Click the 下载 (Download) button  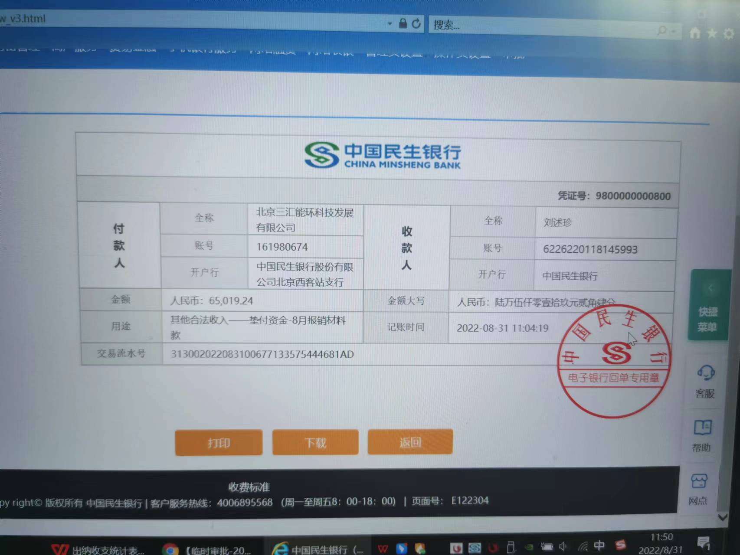[315, 443]
